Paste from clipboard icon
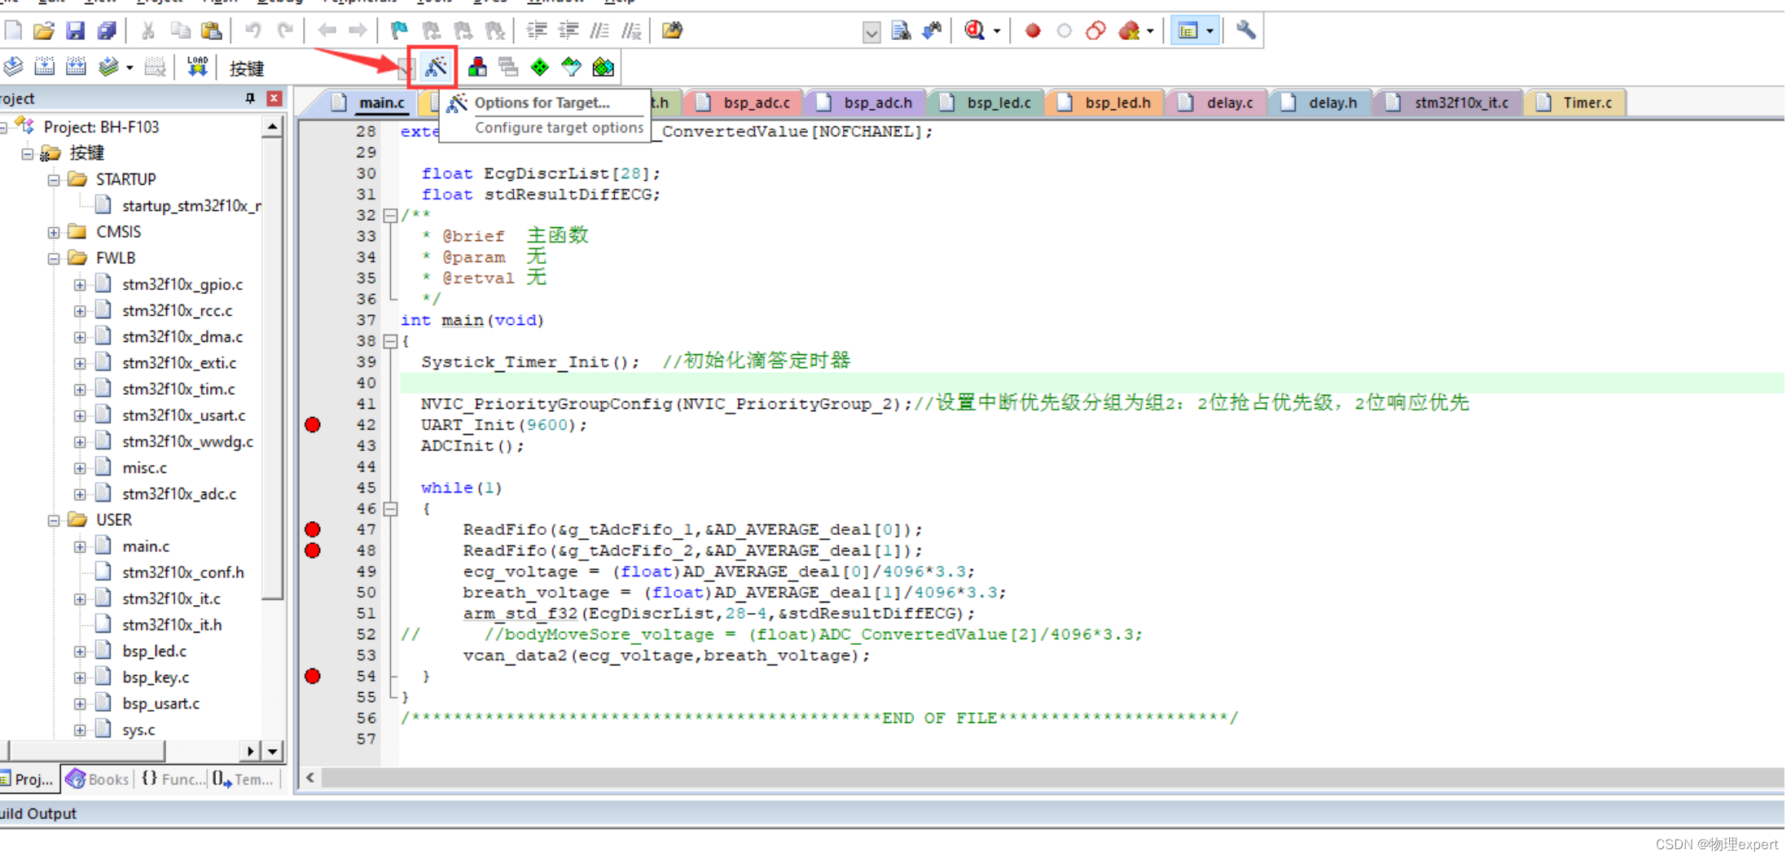This screenshot has height=859, width=1791. pyautogui.click(x=212, y=31)
